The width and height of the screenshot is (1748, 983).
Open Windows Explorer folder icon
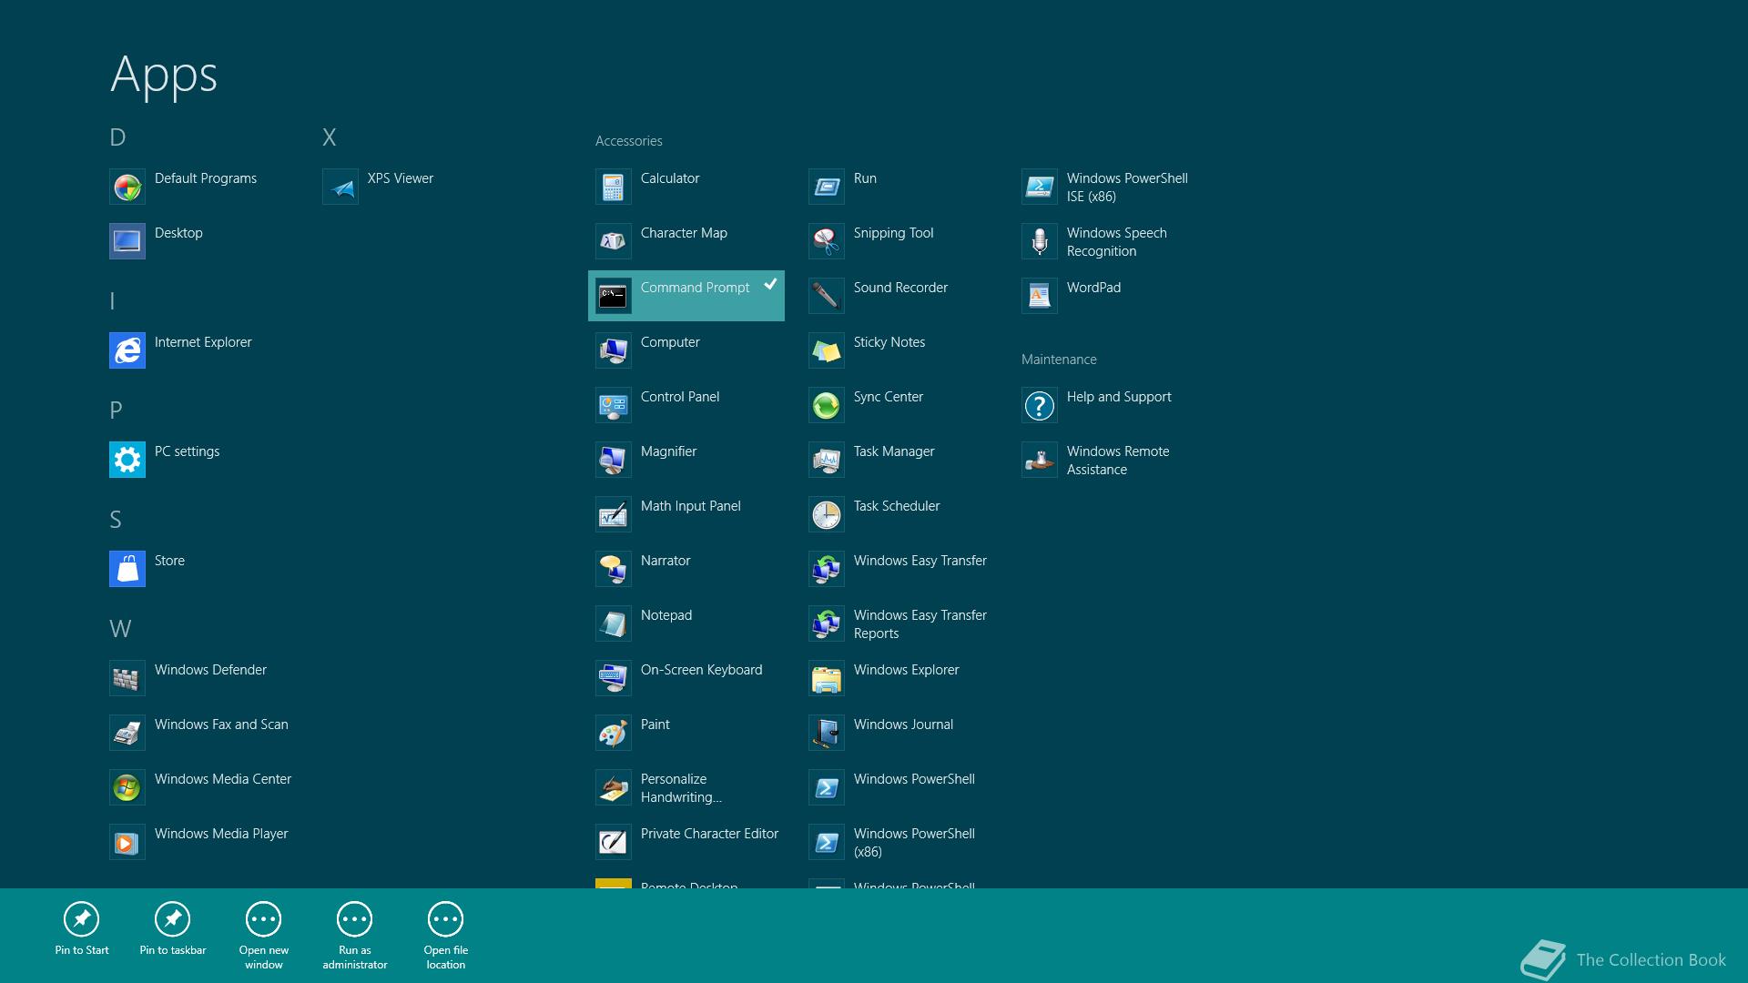pyautogui.click(x=826, y=678)
